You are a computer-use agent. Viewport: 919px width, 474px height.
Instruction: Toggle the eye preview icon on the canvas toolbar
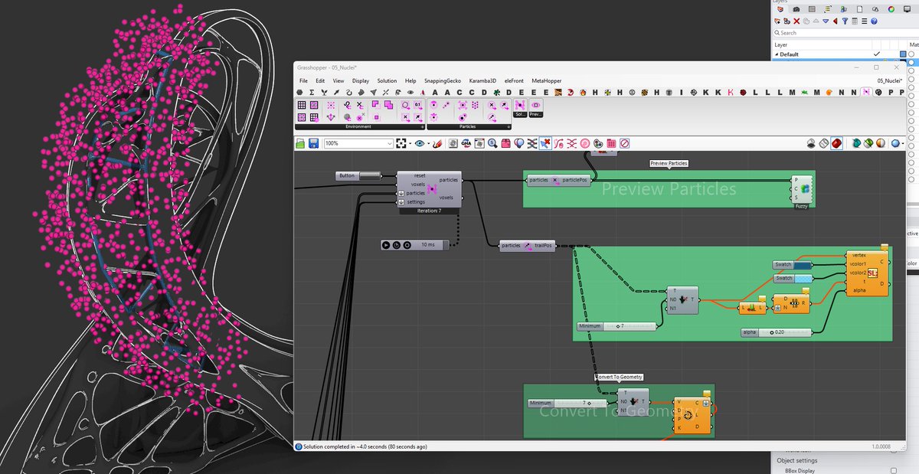click(x=419, y=144)
